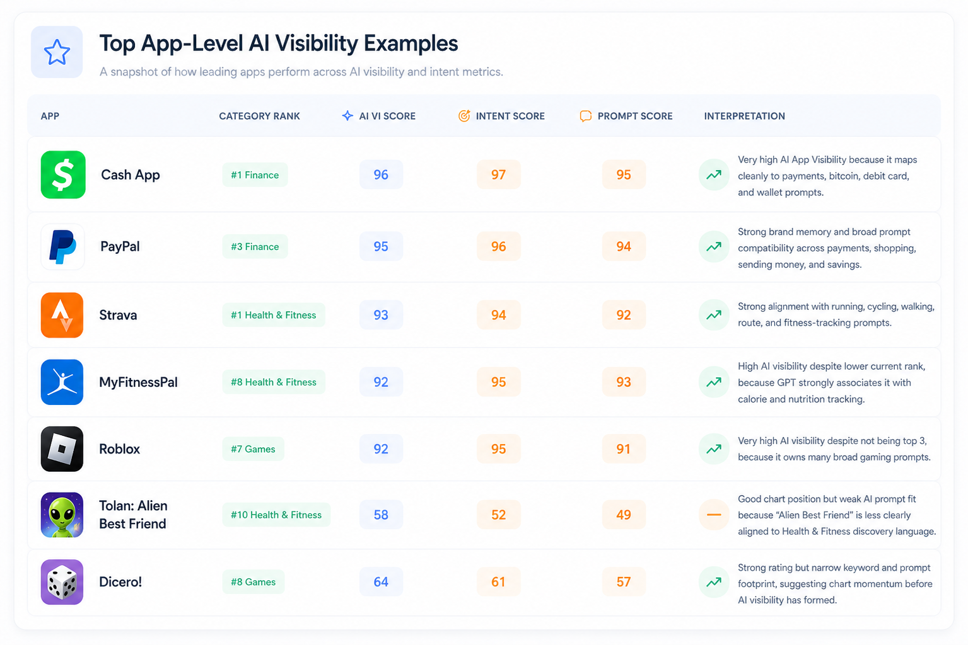Sort by the AI VI Score column header
The image size is (968, 645).
(378, 116)
